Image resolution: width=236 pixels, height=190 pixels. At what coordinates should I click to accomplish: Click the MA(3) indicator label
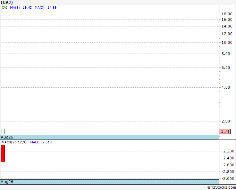pyautogui.click(x=40, y=8)
